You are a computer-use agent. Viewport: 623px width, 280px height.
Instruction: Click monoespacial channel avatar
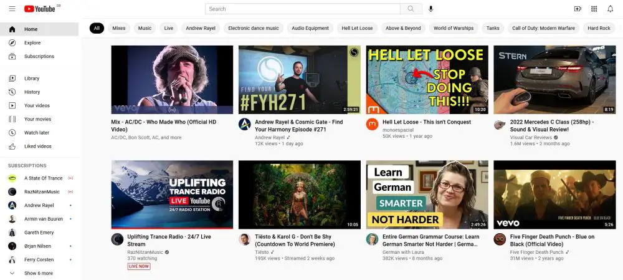tap(372, 124)
